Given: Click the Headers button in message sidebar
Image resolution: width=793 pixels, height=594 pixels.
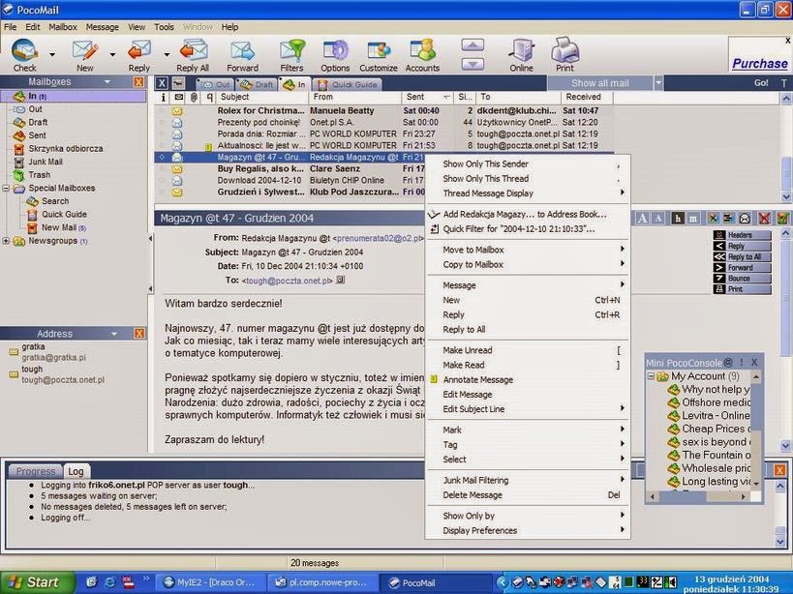Looking at the screenshot, I should [742, 235].
